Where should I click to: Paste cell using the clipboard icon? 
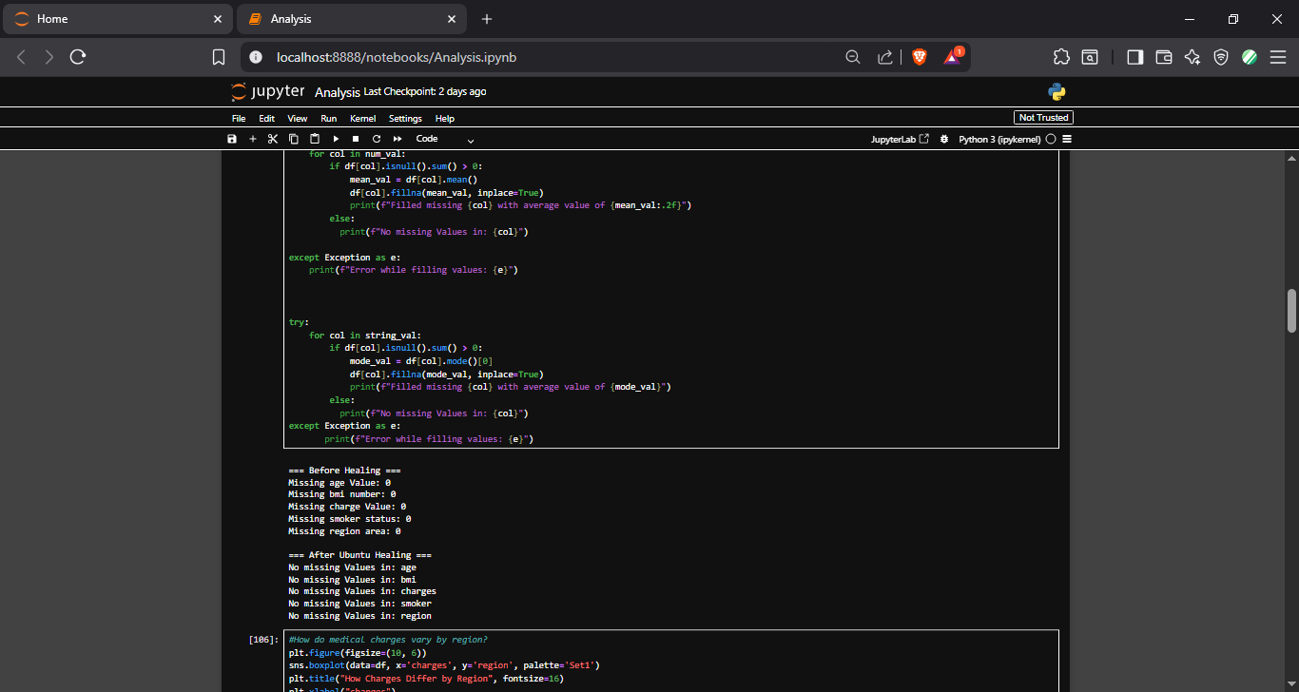click(315, 139)
